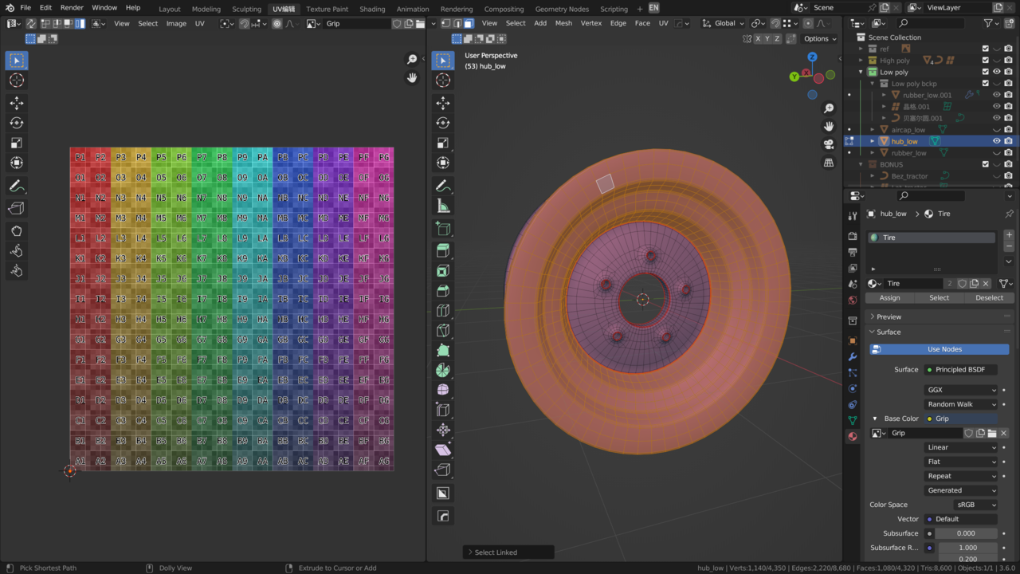1020x574 pixels.
Task: Toggle the Low poly collection checkbox
Action: [x=985, y=72]
